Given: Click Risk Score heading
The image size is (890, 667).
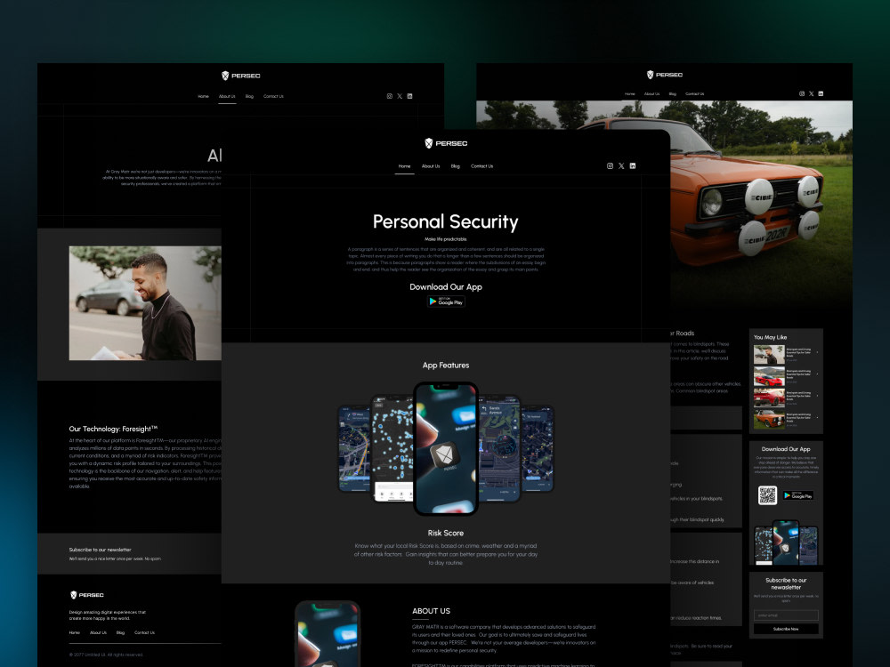Looking at the screenshot, I should pyautogui.click(x=446, y=533).
